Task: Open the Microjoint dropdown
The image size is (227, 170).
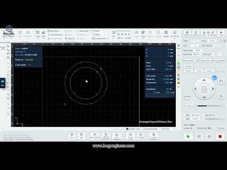Action: point(90,31)
